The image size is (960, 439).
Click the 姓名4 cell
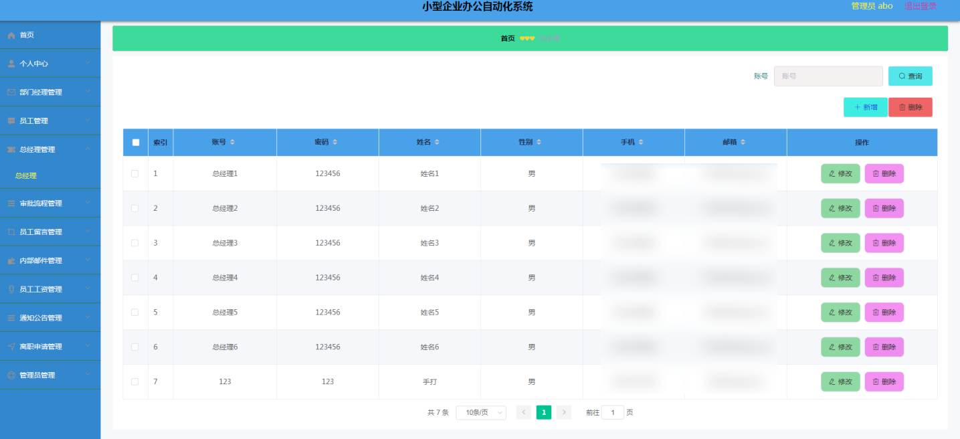click(x=429, y=278)
